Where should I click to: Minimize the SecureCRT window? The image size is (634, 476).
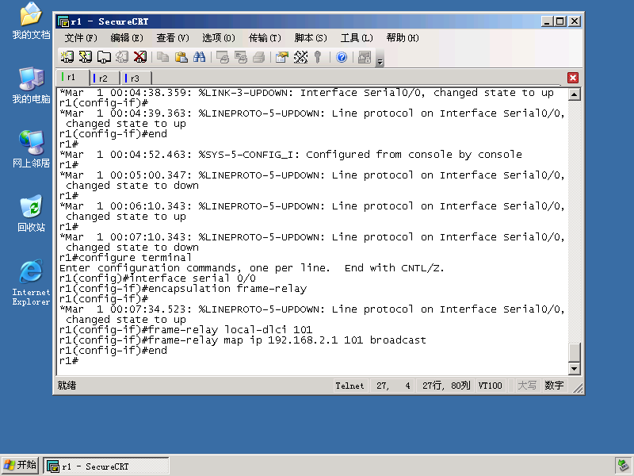pos(547,21)
